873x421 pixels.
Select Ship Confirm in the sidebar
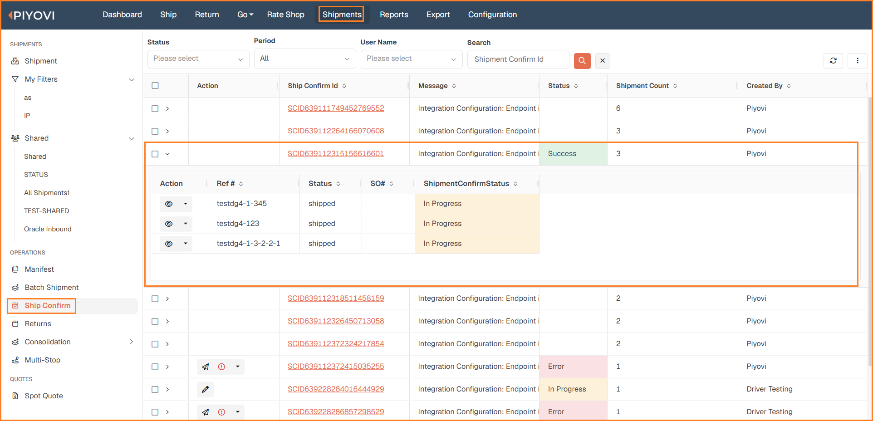(x=73, y=306)
